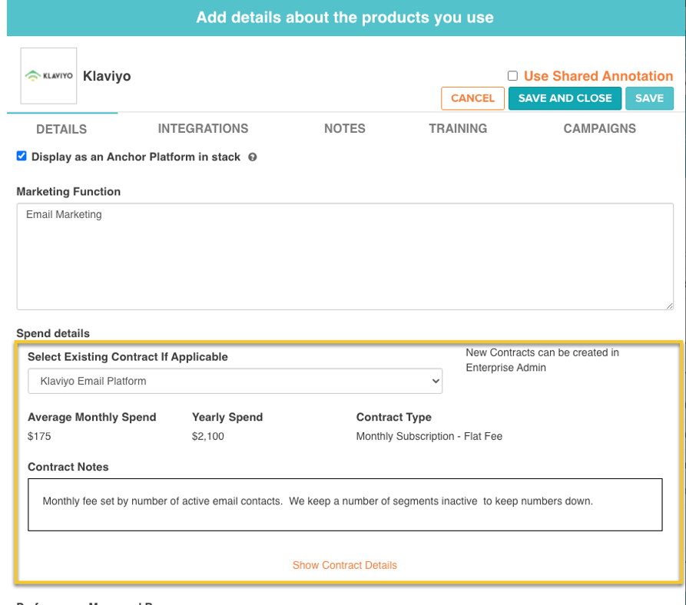Open the Anchor Platform help icon
The image size is (686, 605).
click(x=253, y=157)
